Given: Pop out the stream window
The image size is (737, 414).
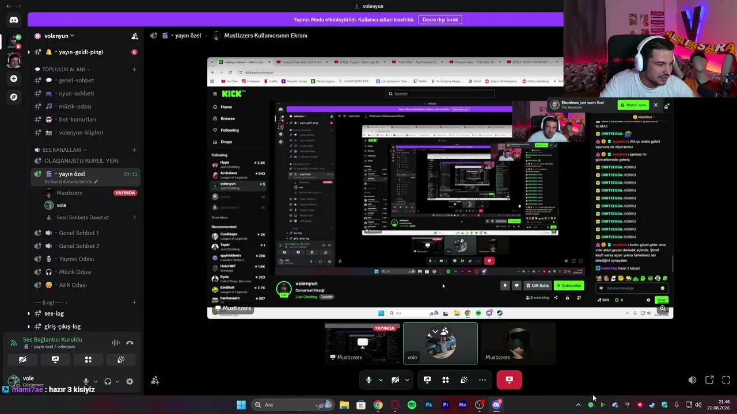Looking at the screenshot, I should [x=709, y=380].
